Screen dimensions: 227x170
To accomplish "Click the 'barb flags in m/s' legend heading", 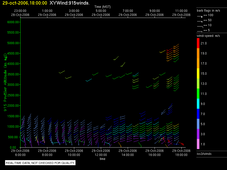I will point(209,11).
